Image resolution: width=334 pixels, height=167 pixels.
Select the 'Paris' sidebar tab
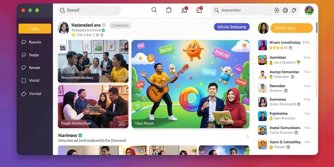pyautogui.click(x=35, y=29)
